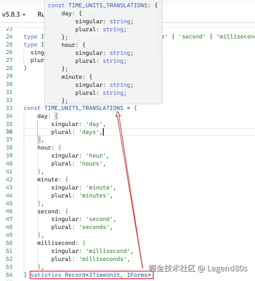Click the 'days' string on line 36
The image size is (255, 281).
click(x=89, y=132)
